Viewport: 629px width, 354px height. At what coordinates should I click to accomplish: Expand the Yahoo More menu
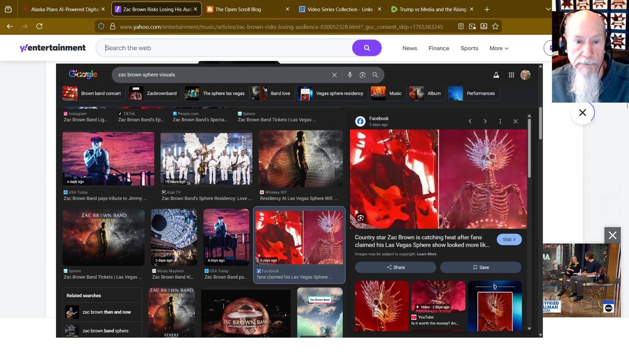tap(499, 48)
